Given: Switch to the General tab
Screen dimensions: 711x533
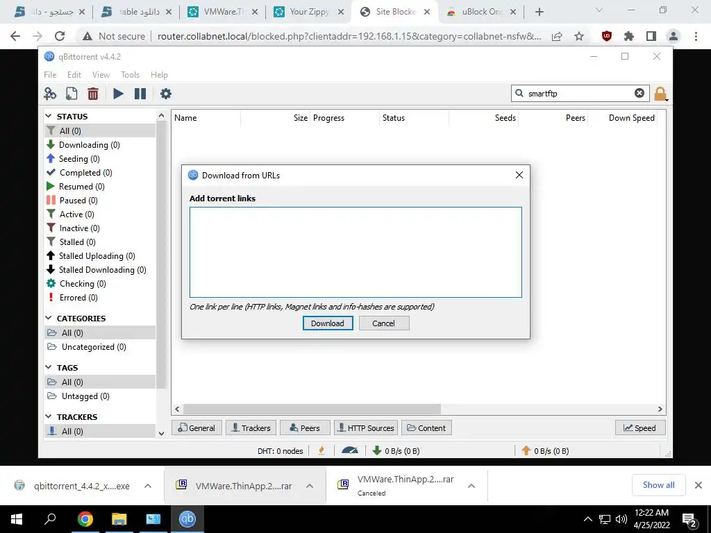Looking at the screenshot, I should [x=196, y=428].
